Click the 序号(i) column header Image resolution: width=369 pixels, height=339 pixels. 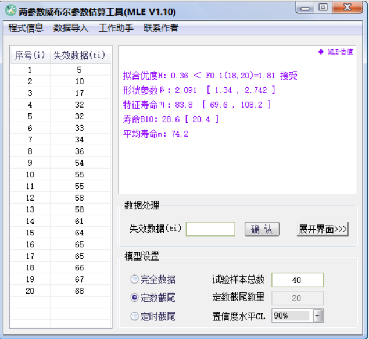(30, 55)
